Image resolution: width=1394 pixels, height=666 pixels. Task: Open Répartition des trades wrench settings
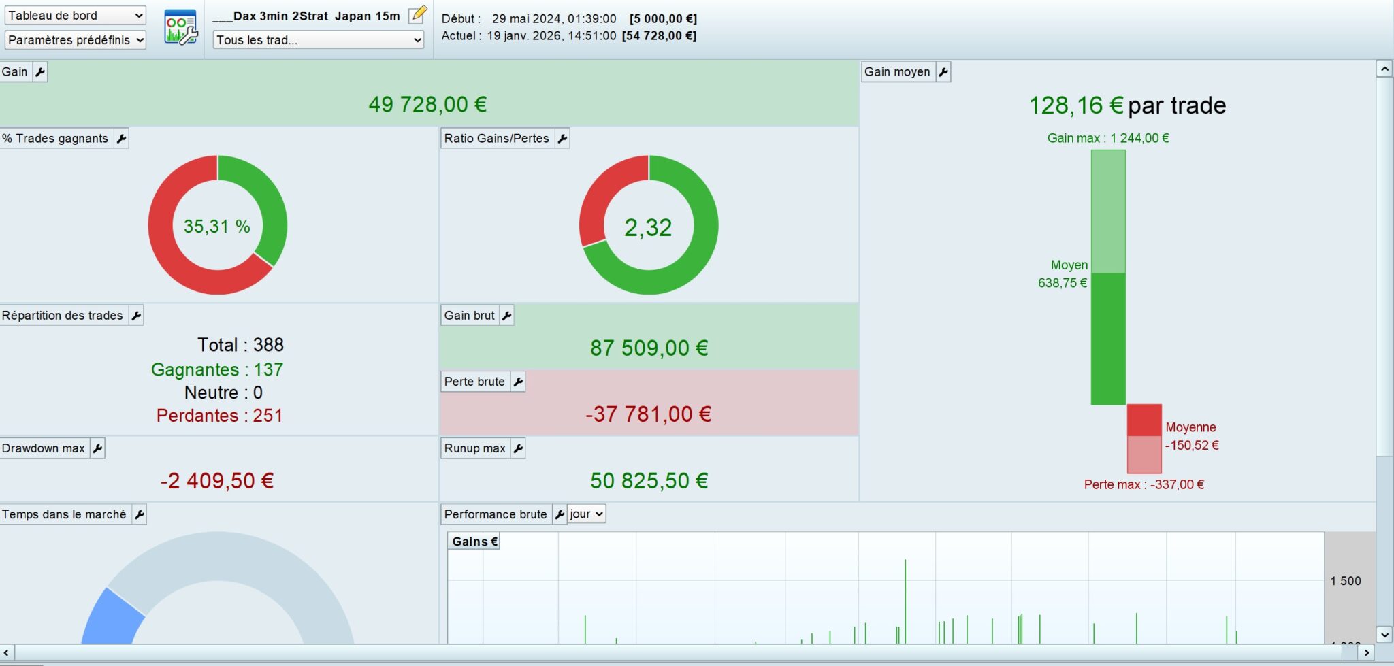136,316
